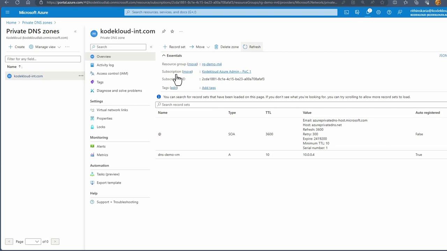Viewport: 447px width, 251px height.
Task: Open the JSON view link
Action: pyautogui.click(x=443, y=55)
